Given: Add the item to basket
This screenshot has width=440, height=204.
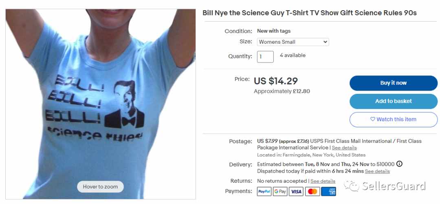Looking at the screenshot, I should point(394,101).
